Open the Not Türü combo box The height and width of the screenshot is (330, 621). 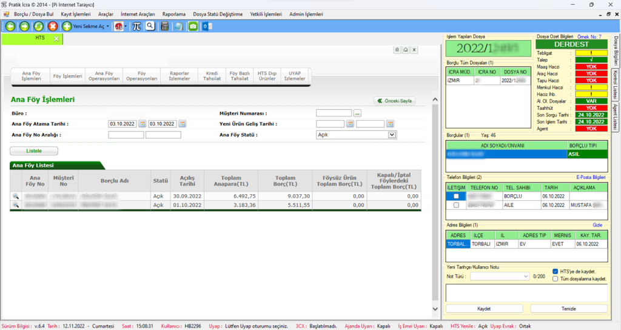[x=500, y=276]
